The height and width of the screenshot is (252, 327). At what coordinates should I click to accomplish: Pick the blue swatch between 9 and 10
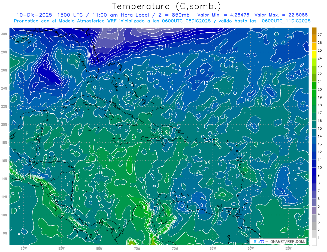click(x=314, y=171)
